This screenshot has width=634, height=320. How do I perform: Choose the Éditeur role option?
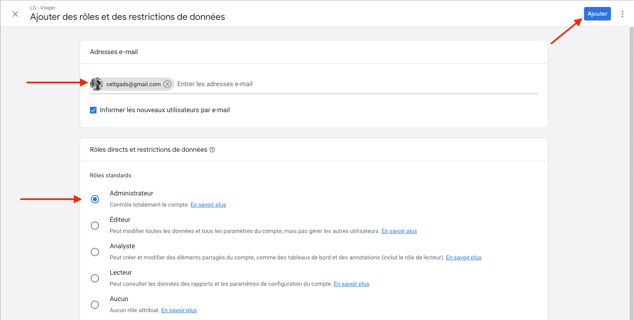point(95,226)
